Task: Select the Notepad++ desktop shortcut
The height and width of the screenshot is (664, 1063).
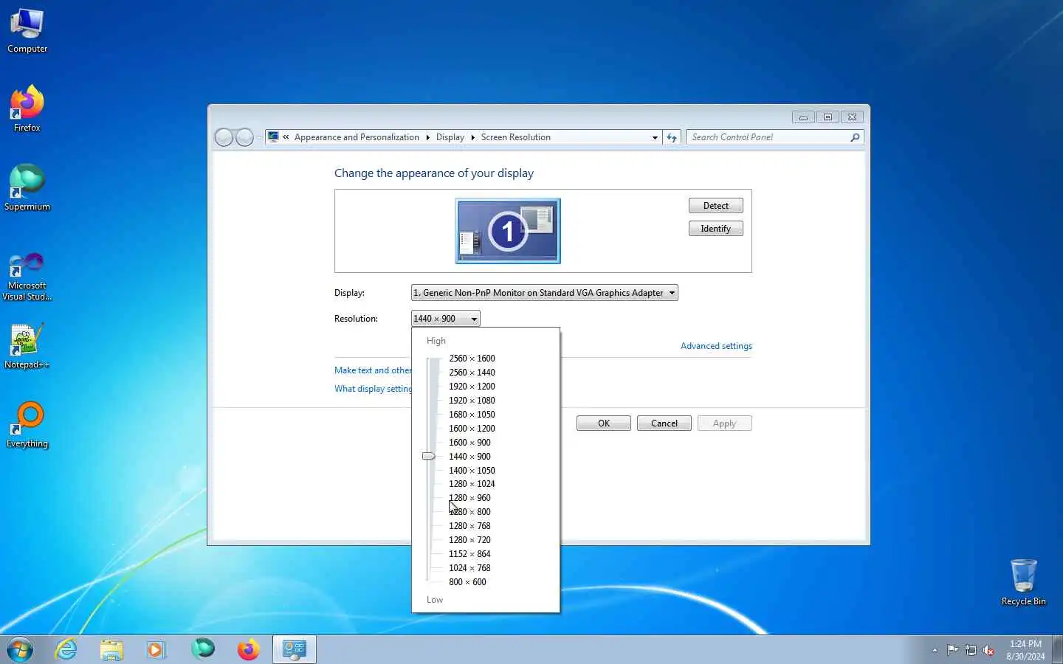Action: coord(27,346)
